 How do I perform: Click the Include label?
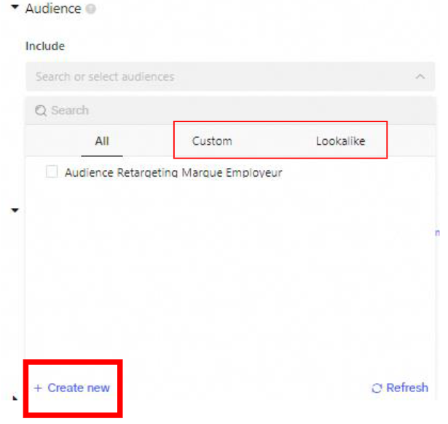click(x=45, y=46)
